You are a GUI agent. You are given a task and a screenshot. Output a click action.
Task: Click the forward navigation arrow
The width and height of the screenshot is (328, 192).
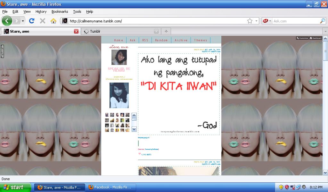(x=16, y=21)
